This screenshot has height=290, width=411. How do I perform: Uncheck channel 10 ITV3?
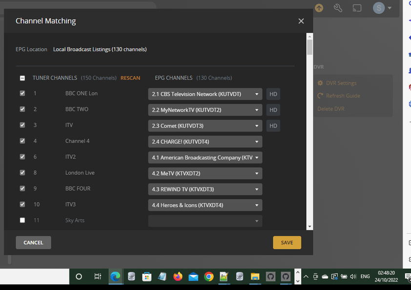point(22,204)
